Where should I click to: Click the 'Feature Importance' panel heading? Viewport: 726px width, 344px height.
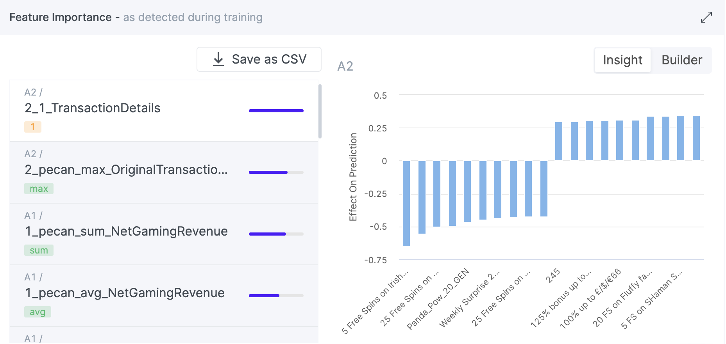click(x=61, y=17)
